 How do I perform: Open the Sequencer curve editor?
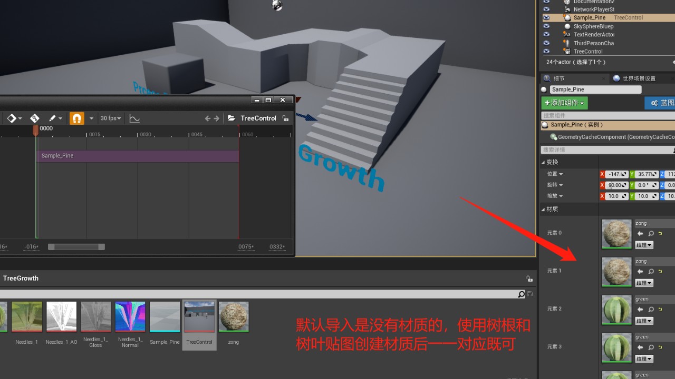(134, 118)
